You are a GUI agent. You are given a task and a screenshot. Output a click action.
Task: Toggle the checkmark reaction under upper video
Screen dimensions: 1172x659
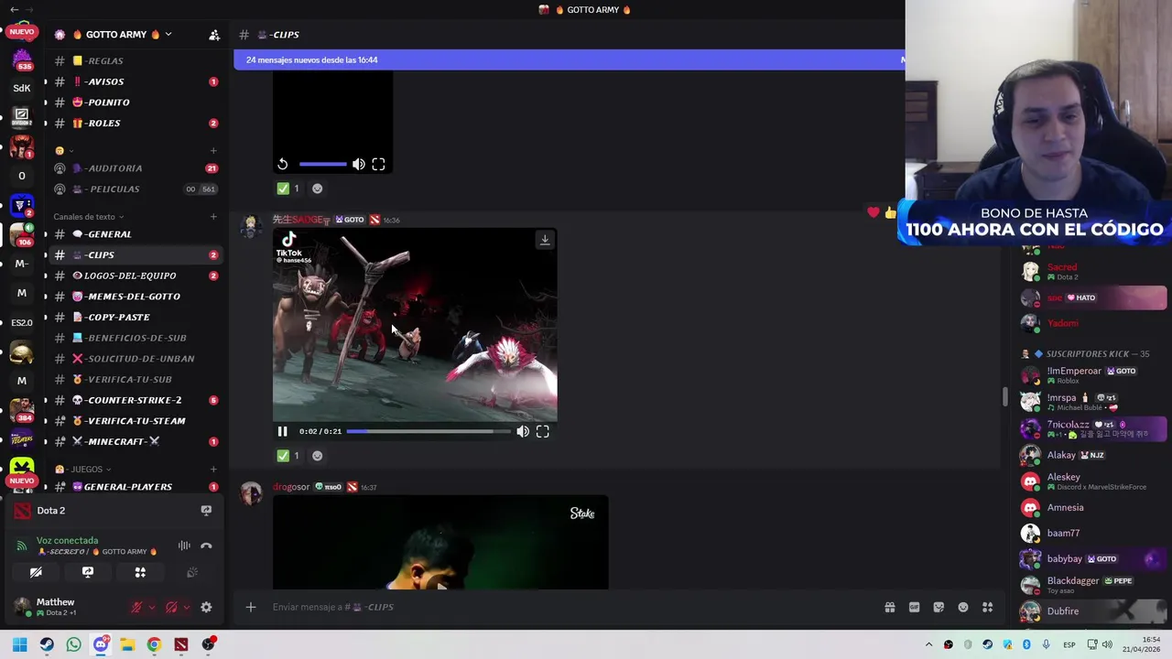(x=288, y=188)
